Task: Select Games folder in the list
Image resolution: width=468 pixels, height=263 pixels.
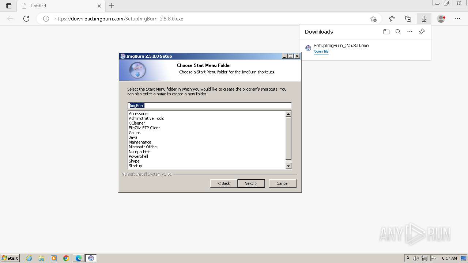Action: (x=135, y=133)
